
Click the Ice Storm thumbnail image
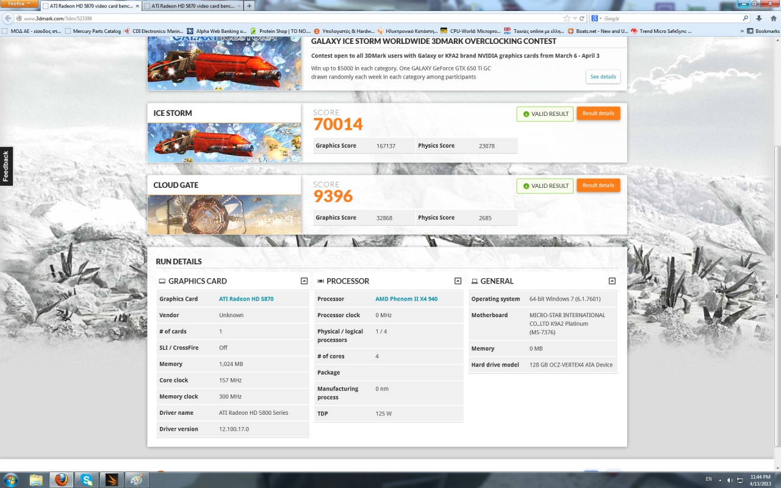[224, 143]
